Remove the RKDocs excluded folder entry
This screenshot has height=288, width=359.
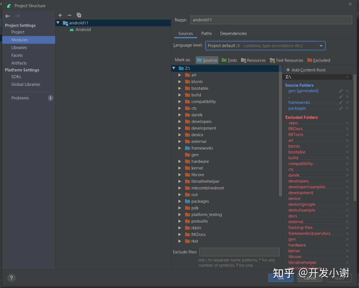347,128
